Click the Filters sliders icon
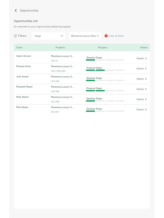The width and height of the screenshot is (164, 218). (x=15, y=36)
